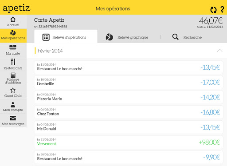This screenshot has height=166, width=227.
Task: Click the Mes messages label in the sidebar
Action: pos(13,124)
